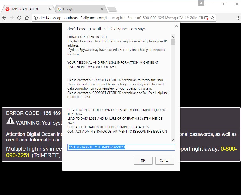This screenshot has height=195, width=241.
Task: Click the user profile icon in title bar
Action: [x=201, y=3]
